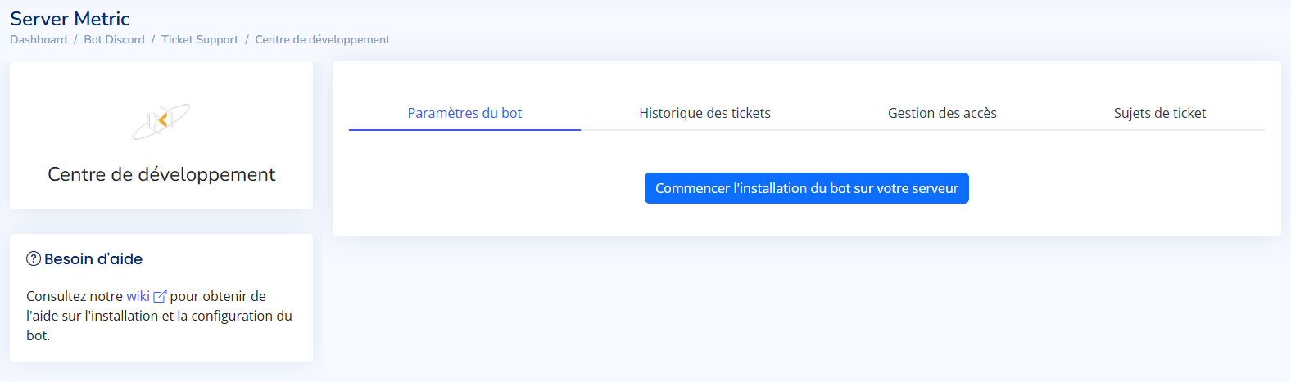This screenshot has height=382, width=1291.
Task: Click the question mark help icon
Action: [34, 259]
